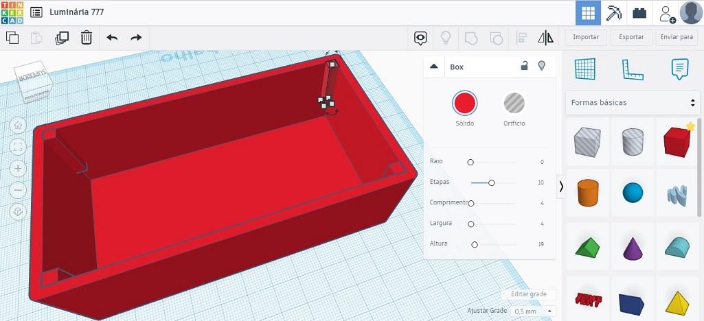Zoom in with the plus button
Viewport: 704px width, 321px height.
[x=18, y=169]
